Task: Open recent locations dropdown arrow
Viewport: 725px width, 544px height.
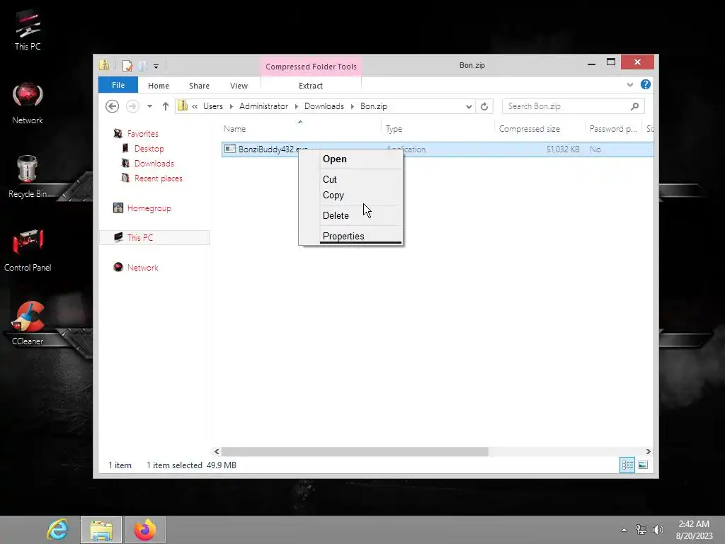Action: pyautogui.click(x=149, y=106)
